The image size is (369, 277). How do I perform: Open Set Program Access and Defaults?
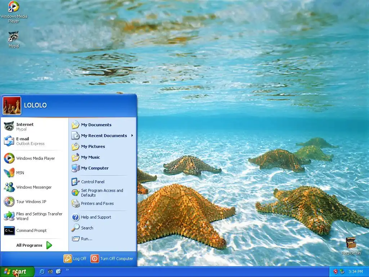pos(103,193)
